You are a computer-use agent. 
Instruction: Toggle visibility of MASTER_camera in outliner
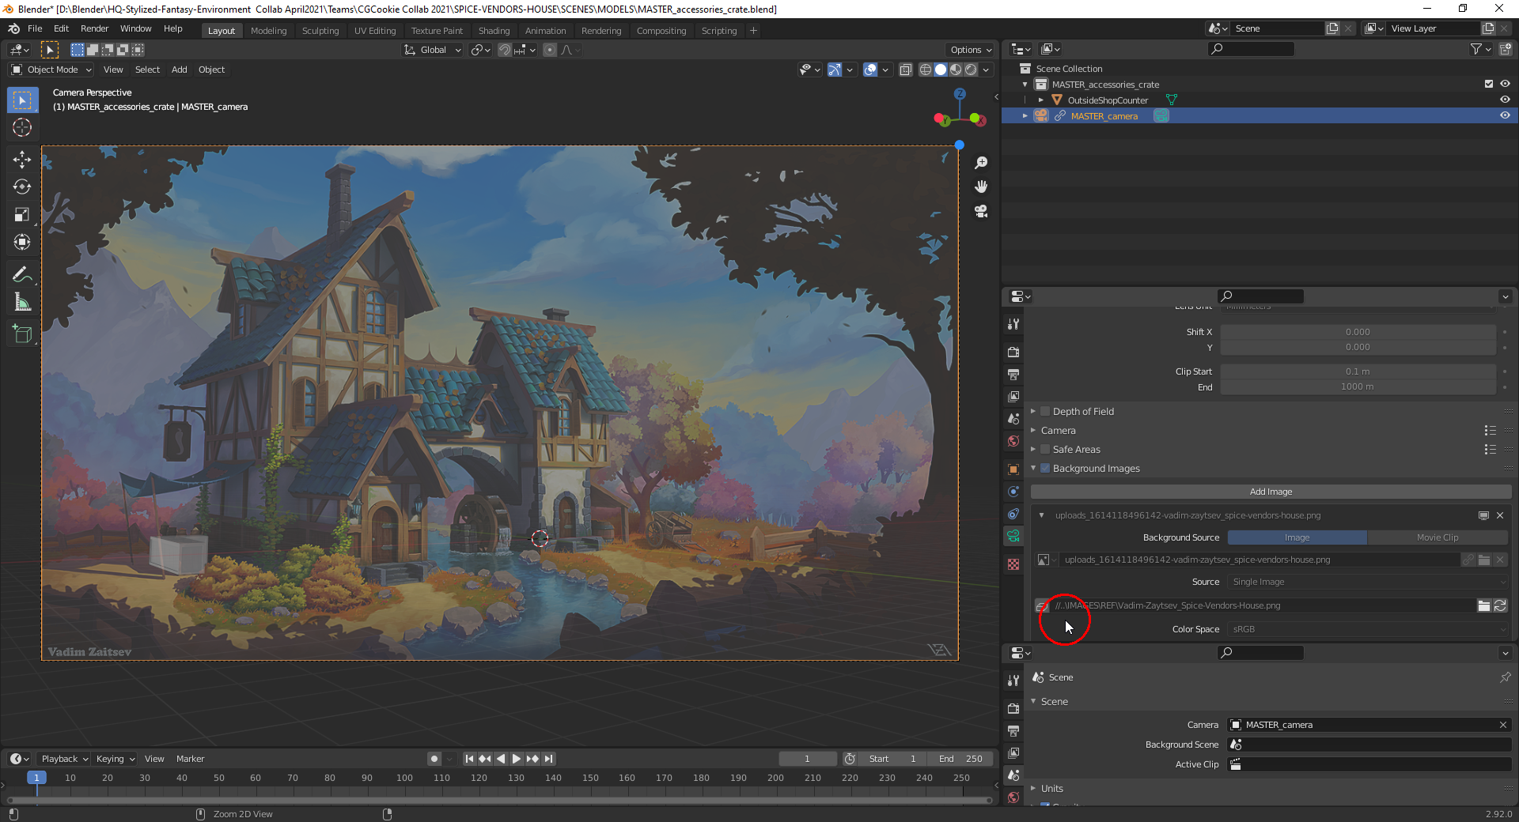pos(1505,115)
